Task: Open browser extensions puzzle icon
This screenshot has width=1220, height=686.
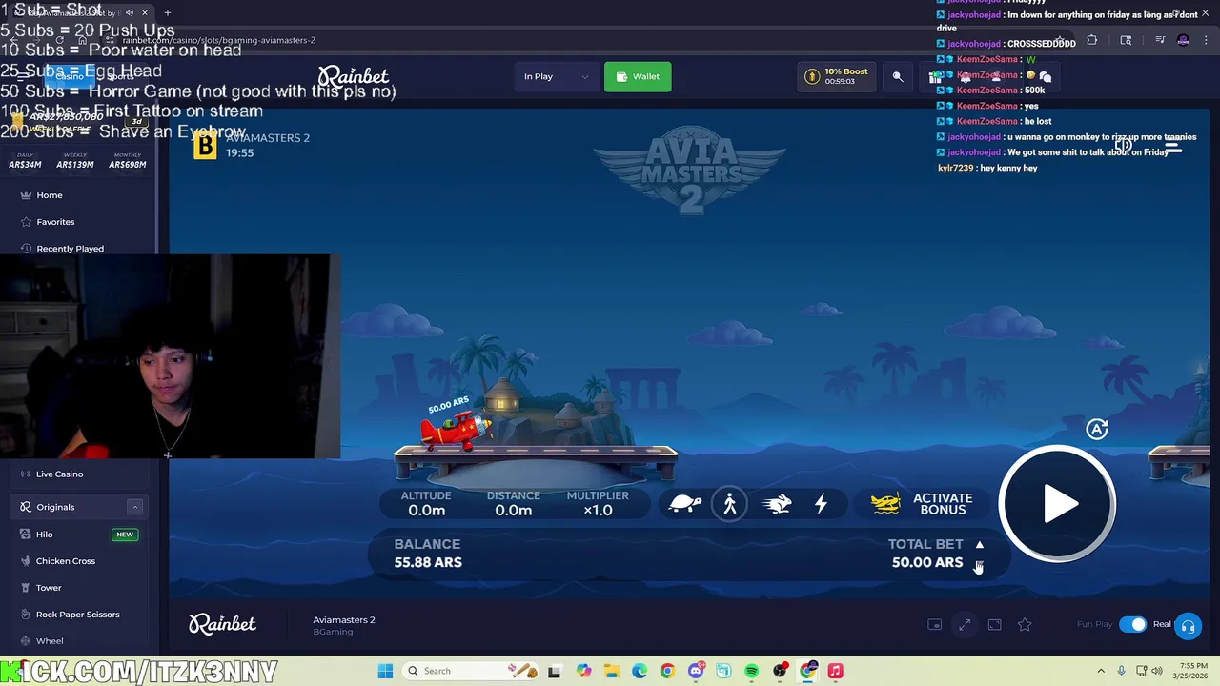Action: pos(1092,40)
